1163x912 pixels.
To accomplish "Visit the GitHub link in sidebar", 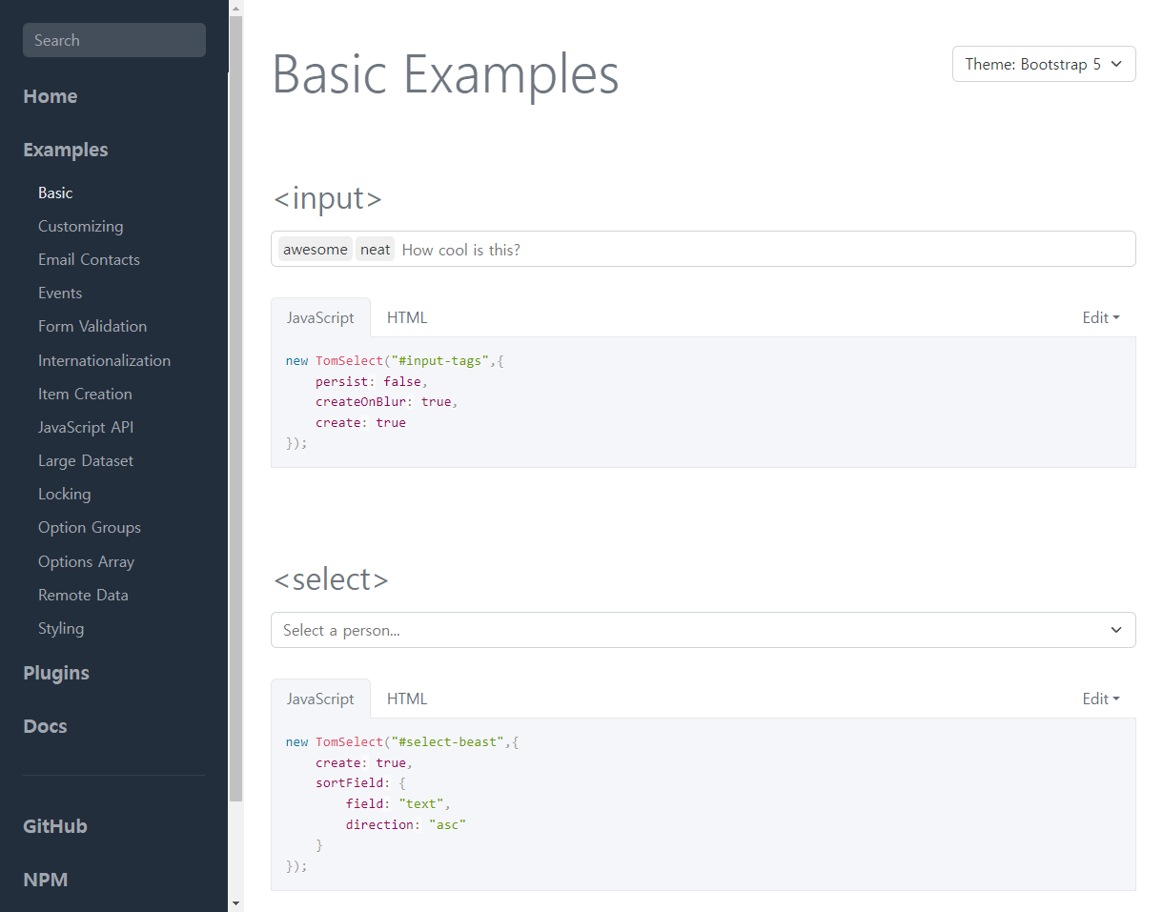I will pyautogui.click(x=55, y=826).
